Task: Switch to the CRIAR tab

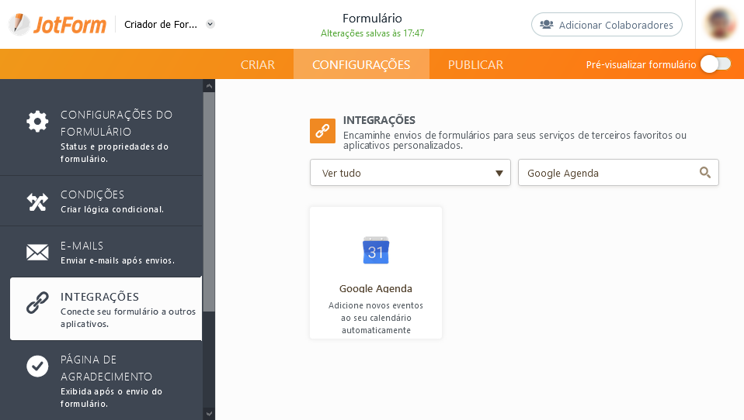Action: (x=258, y=64)
